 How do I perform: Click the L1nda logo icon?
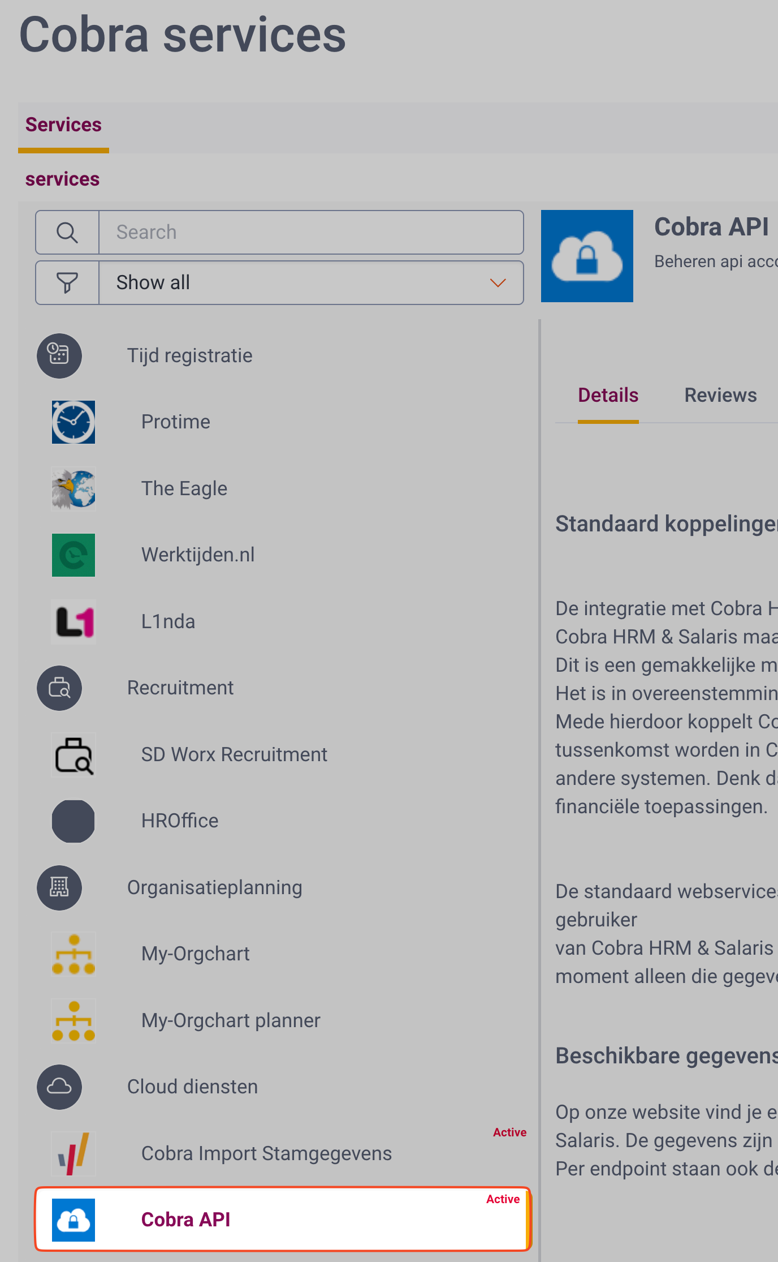tap(74, 622)
